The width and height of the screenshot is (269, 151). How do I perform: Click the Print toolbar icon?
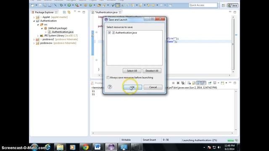(x=50, y=5)
